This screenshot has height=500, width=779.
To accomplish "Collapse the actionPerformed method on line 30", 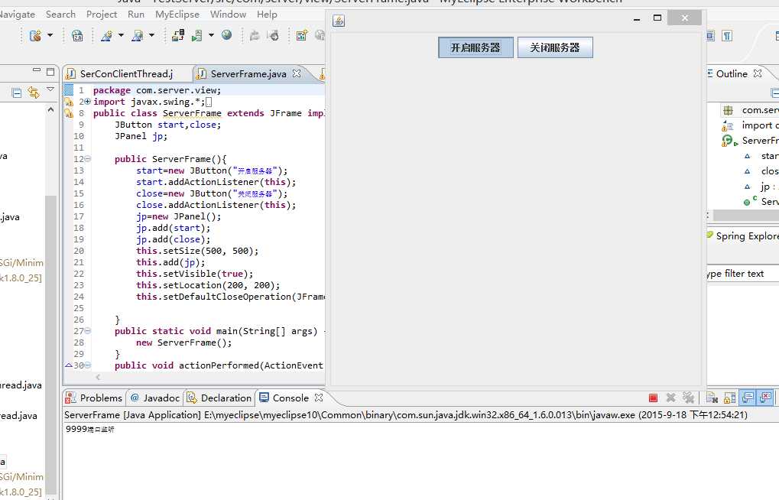I will tap(87, 365).
